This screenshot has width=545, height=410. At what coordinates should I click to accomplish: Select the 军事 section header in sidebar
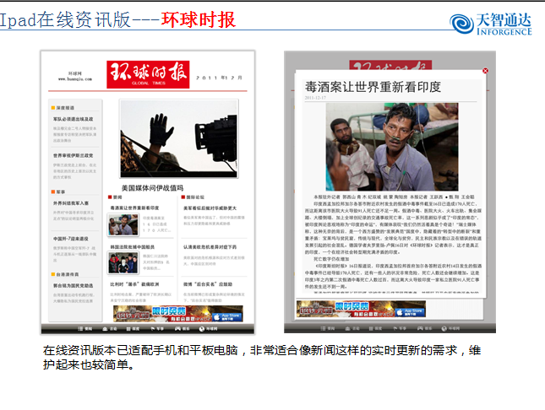[x=58, y=192]
